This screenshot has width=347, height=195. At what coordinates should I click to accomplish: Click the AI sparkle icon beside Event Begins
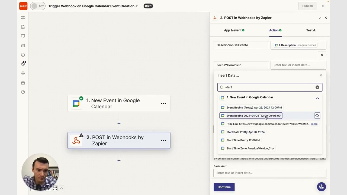coord(317,116)
